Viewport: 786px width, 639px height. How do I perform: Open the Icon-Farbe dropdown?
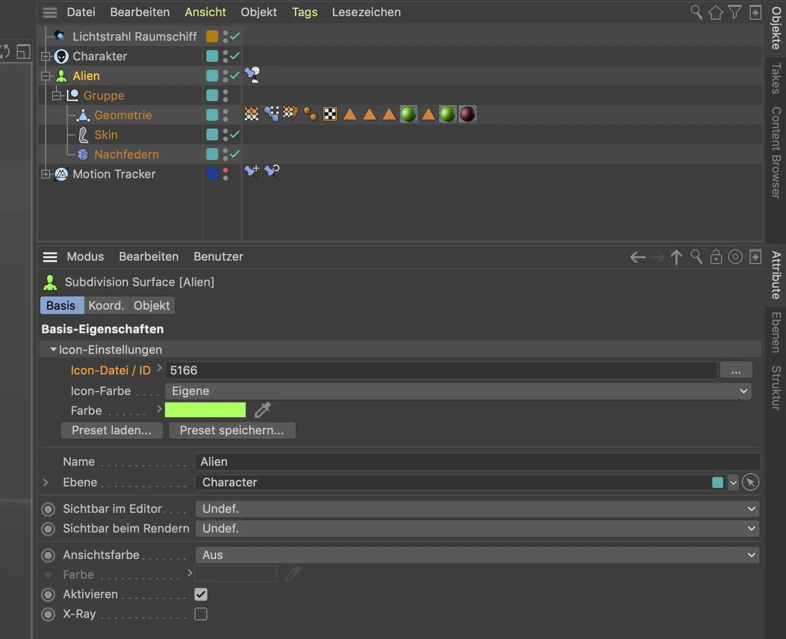pos(458,391)
